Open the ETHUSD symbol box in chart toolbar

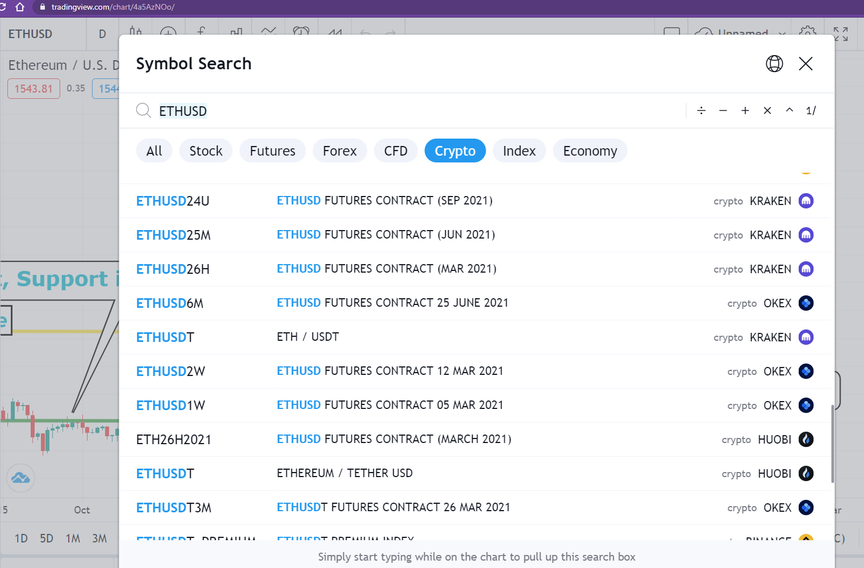coord(43,34)
